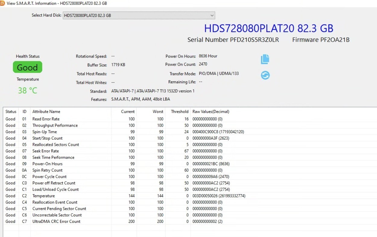Click the Power On Count value 2470

[x=203, y=64]
